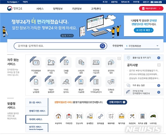166x137 pixels.
Task: Open the 정책정보 menu
Action: pos(58,9)
